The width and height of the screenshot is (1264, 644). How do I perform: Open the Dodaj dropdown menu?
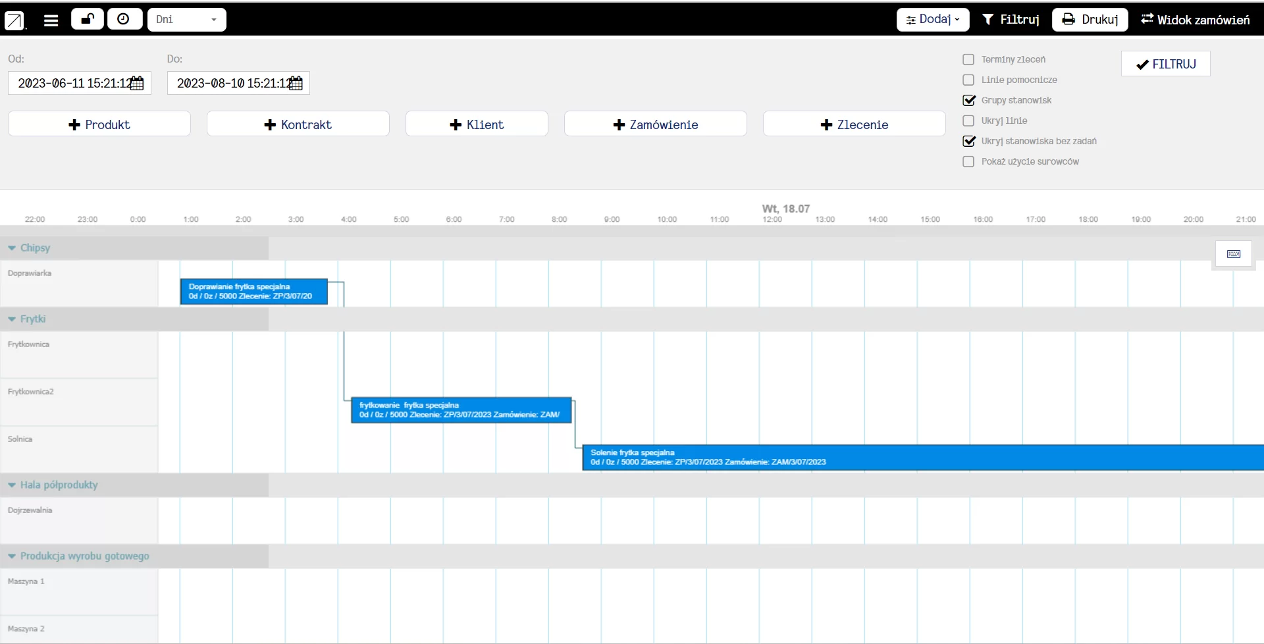tap(933, 20)
